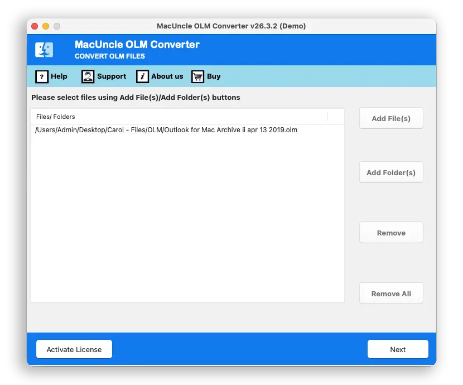Click the Add Folder(s) button

[391, 172]
